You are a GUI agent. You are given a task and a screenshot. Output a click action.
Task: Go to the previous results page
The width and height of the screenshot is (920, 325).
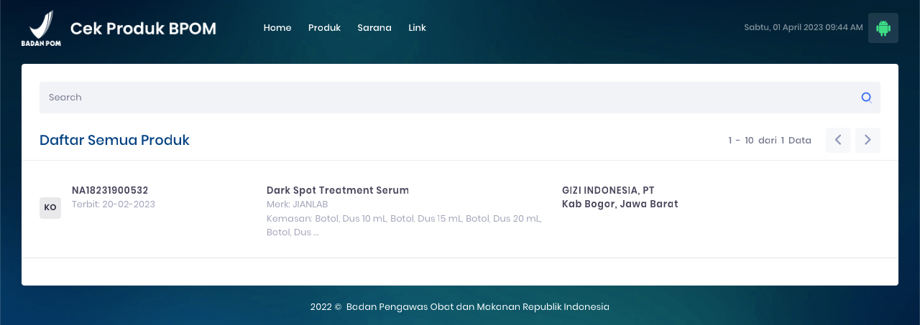[x=838, y=140]
